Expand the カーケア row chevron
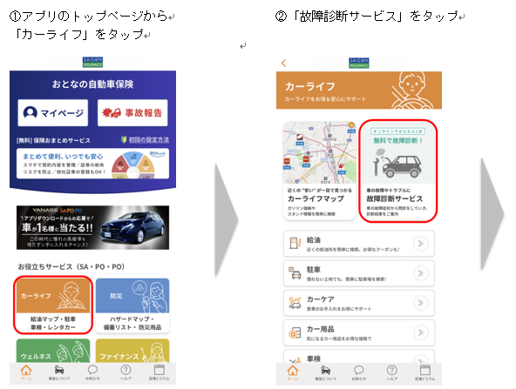 [x=421, y=303]
